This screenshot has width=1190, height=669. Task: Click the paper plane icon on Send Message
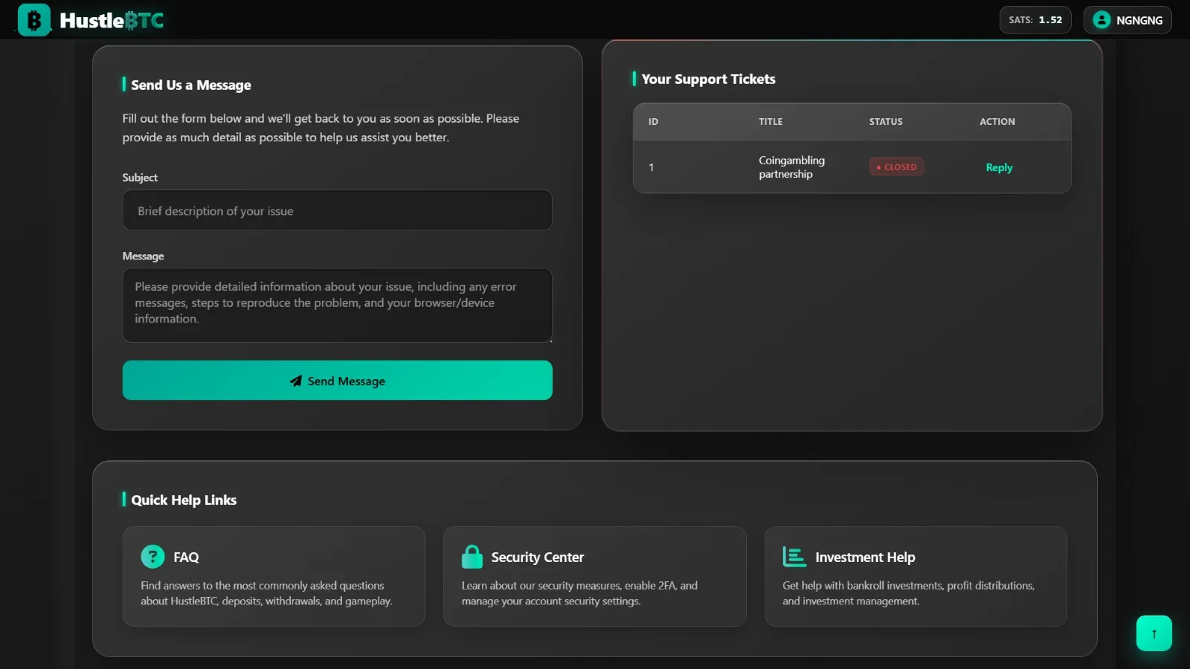point(296,381)
